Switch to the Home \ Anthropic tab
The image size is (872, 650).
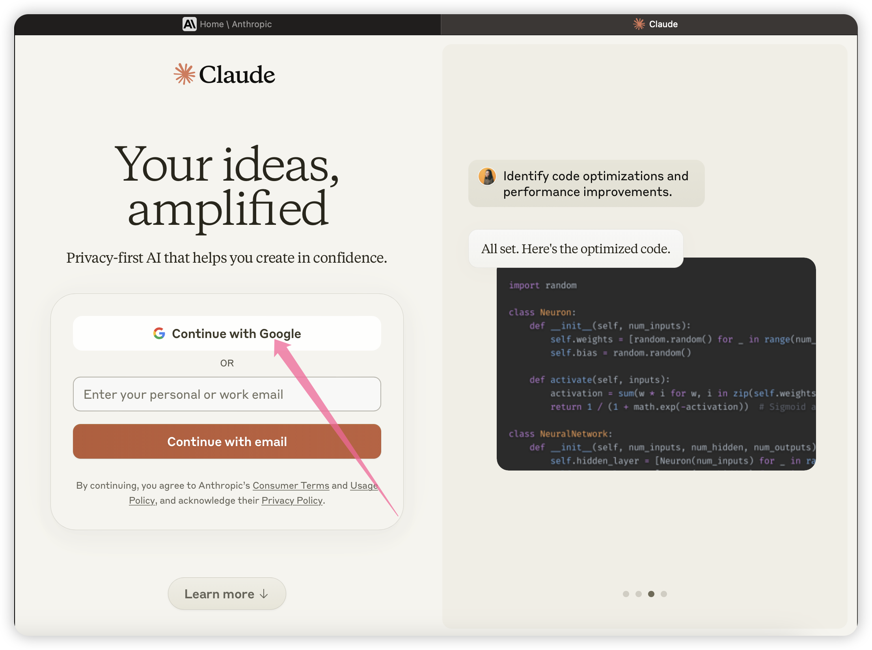227,24
